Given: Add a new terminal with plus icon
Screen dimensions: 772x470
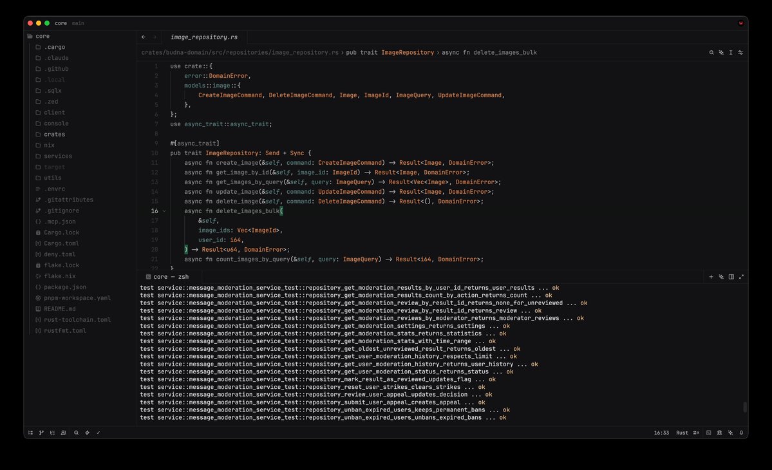Looking at the screenshot, I should (x=711, y=277).
